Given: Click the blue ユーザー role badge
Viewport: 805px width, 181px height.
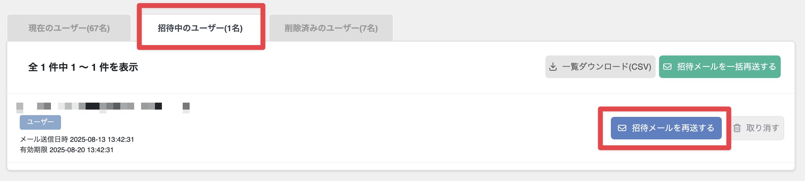Looking at the screenshot, I should point(40,122).
